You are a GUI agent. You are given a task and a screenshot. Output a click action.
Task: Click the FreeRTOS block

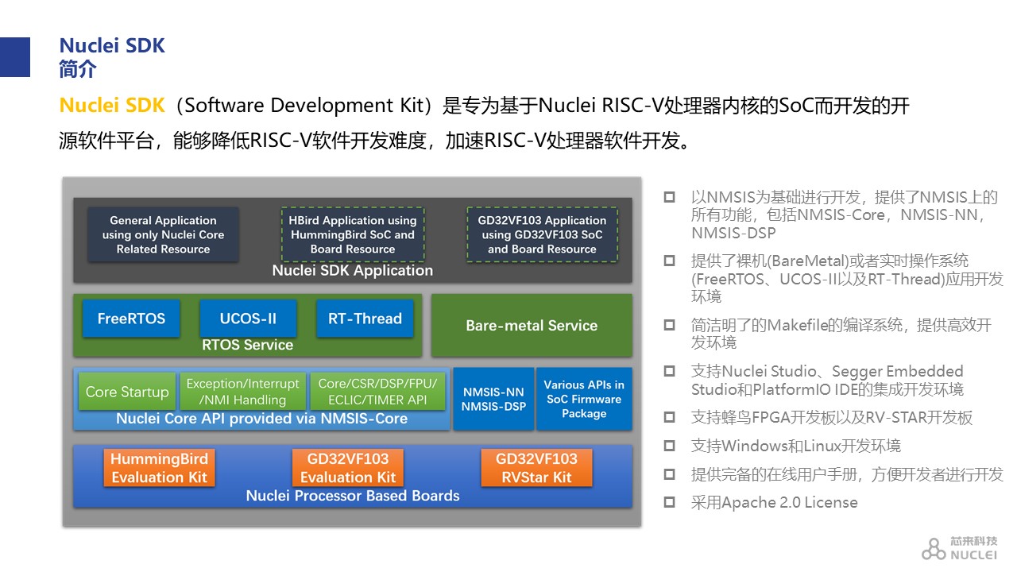[131, 319]
